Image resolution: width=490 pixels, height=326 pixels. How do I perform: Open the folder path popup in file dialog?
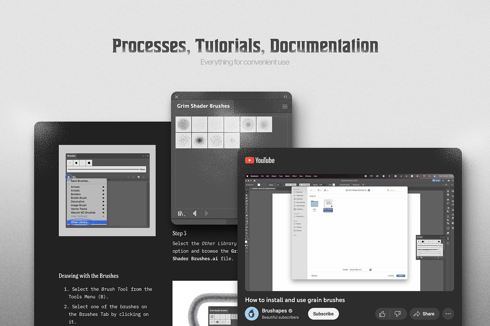click(x=358, y=190)
